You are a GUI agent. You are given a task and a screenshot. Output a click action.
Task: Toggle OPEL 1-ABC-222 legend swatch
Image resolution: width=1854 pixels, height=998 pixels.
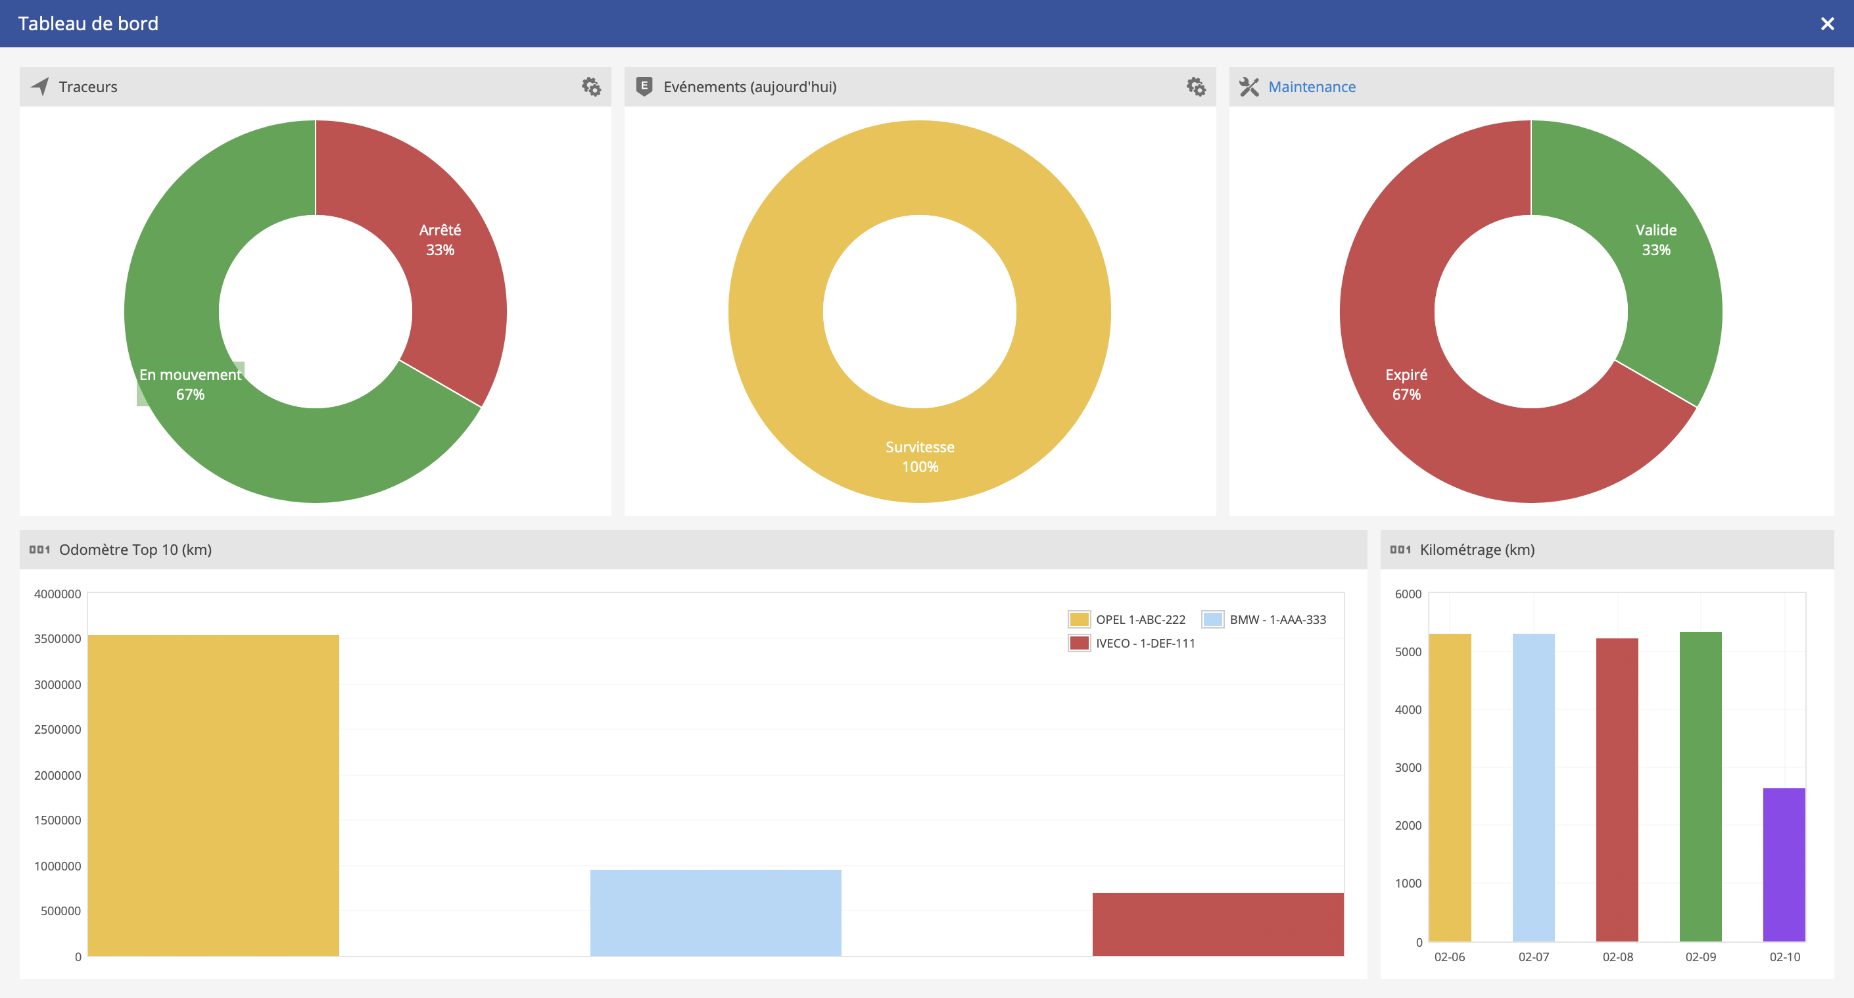coord(1078,619)
